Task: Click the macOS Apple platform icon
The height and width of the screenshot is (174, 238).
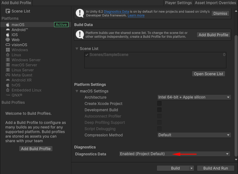Action: pos(8,25)
